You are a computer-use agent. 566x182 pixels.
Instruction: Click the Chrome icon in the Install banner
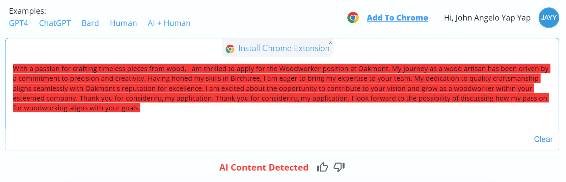tap(230, 49)
